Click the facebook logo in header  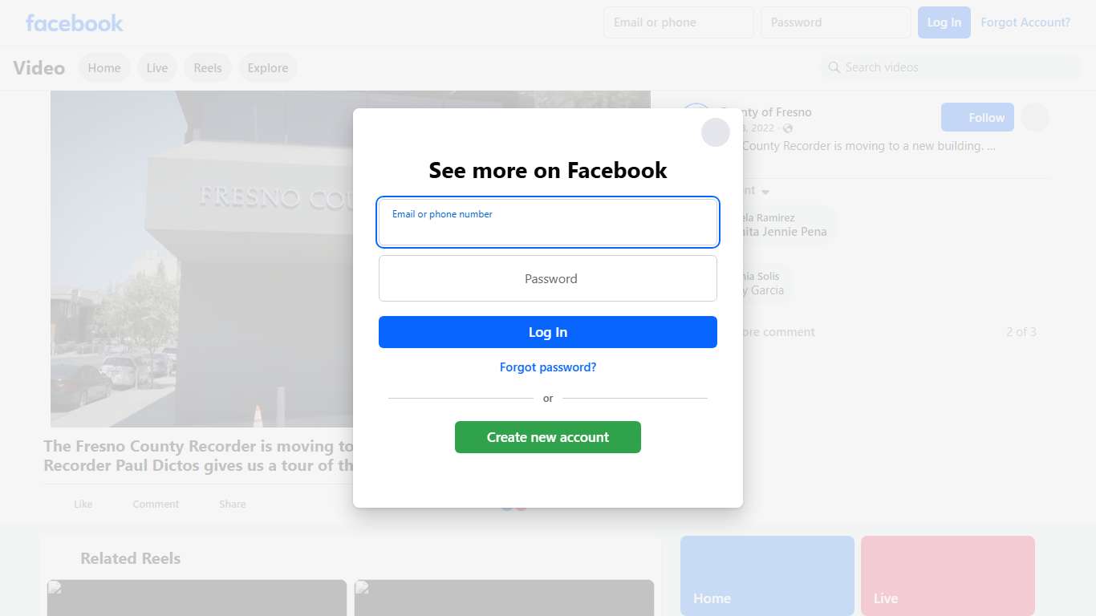point(75,23)
